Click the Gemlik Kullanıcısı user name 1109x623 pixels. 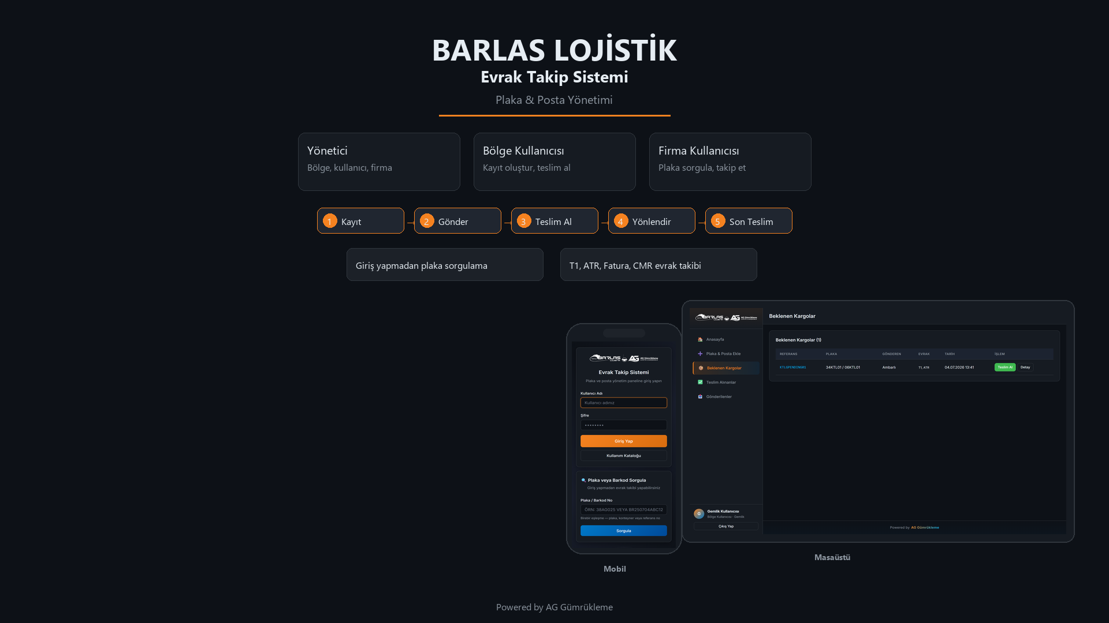coord(723,511)
